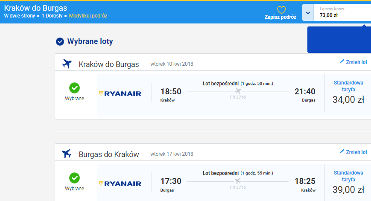
Task: Click the Ryanair logo on the outbound flight
Action: point(120,93)
